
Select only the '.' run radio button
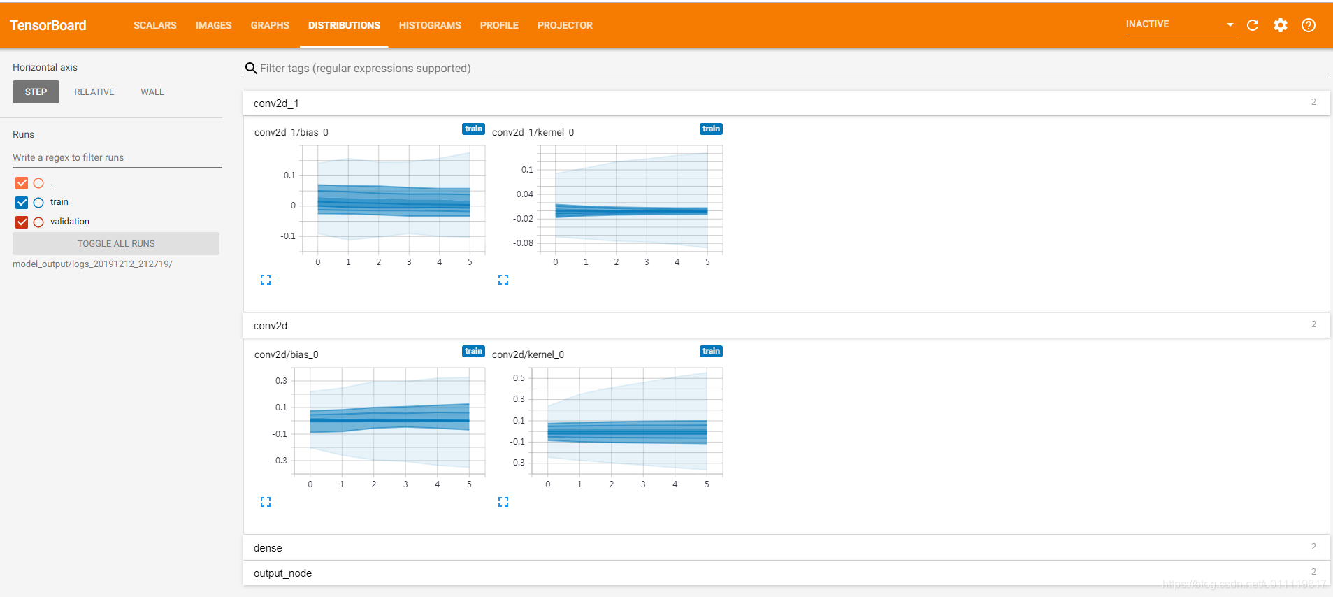38,183
